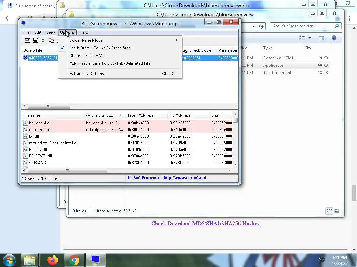Click the CLFS.SYS file icon
Viewport: 357px width, 267px height.
pos(25,163)
